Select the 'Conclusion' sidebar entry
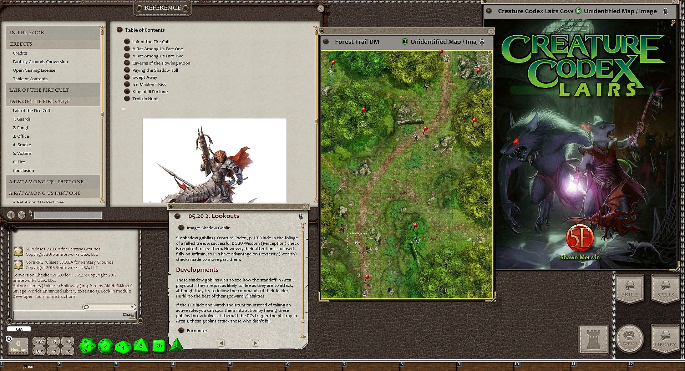 click(24, 171)
